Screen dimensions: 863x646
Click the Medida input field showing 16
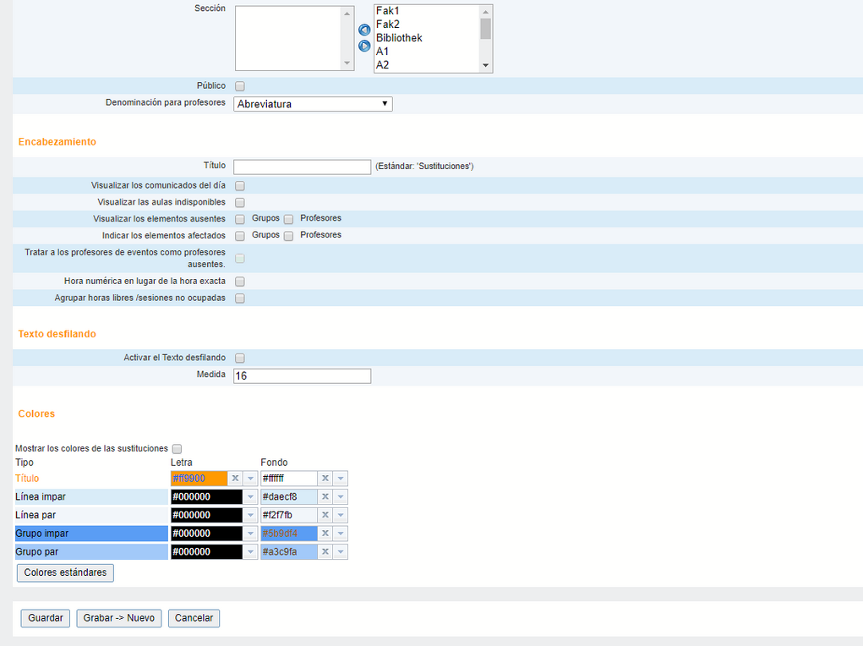tap(302, 376)
